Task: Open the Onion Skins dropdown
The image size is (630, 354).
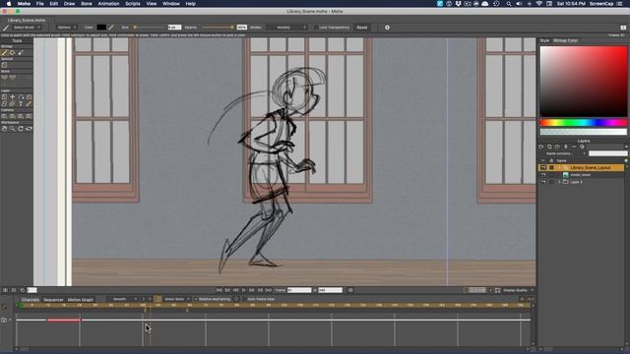Action: pyautogui.click(x=177, y=299)
